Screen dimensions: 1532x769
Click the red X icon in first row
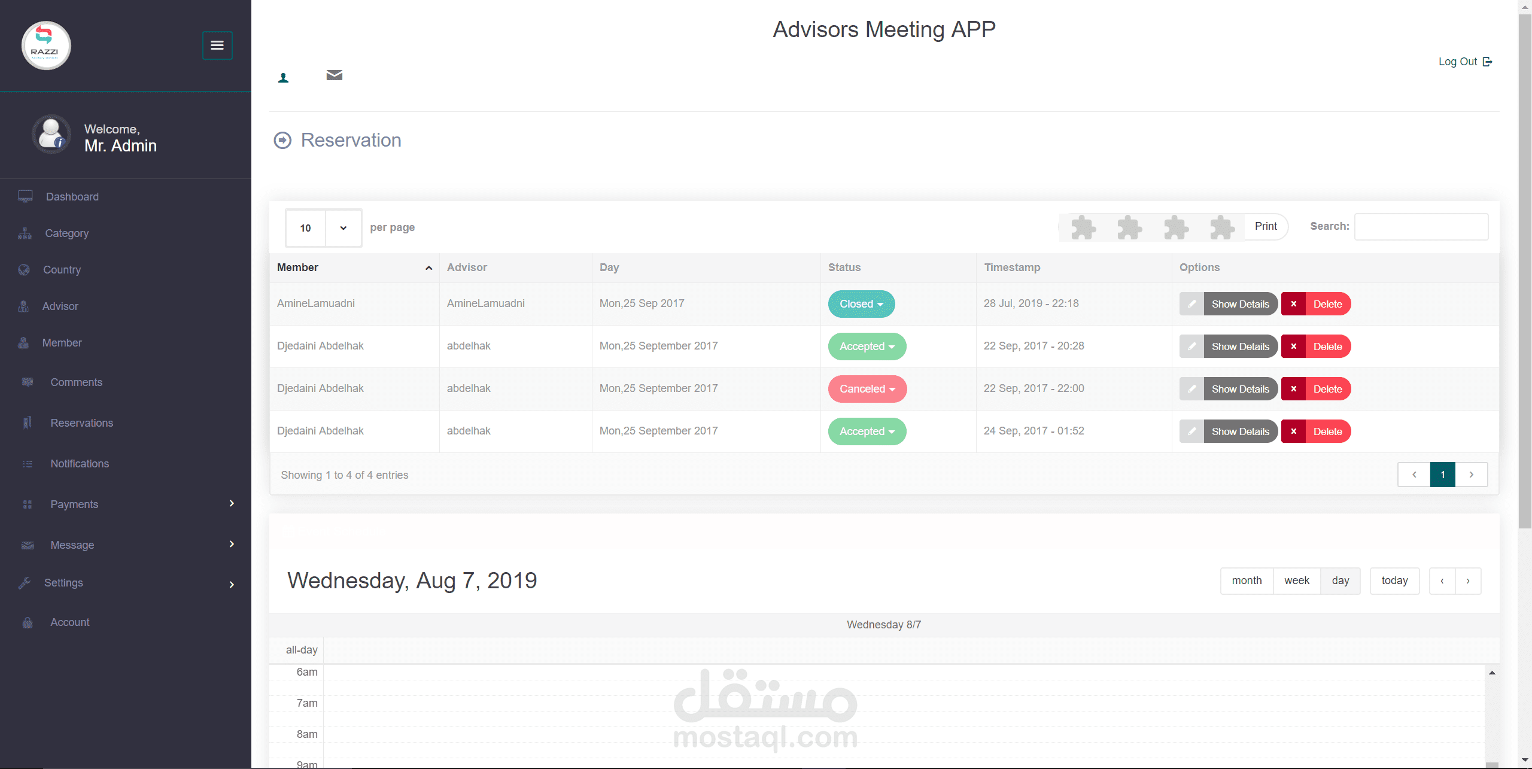pos(1293,304)
